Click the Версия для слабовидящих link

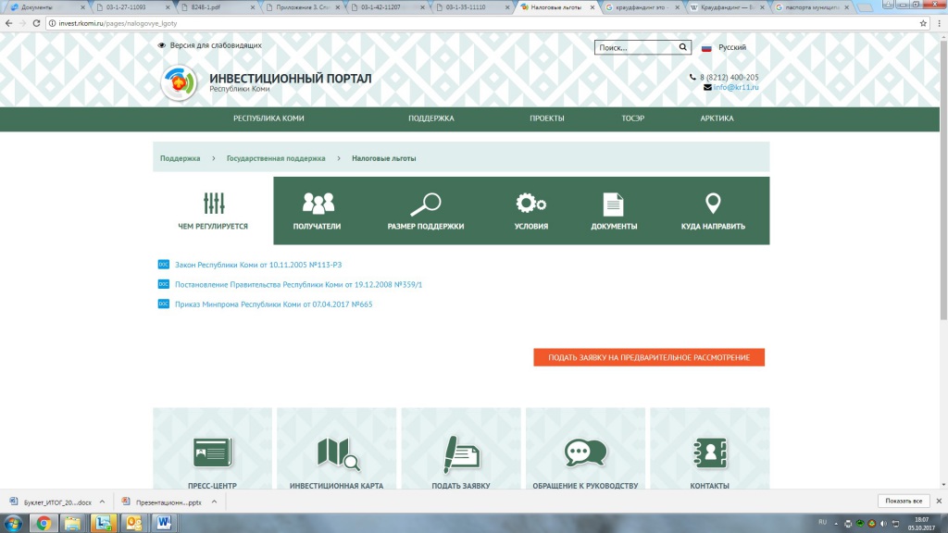[216, 45]
